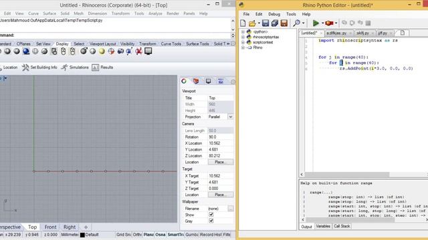Open the dropdown arrow beside Open folder icon

click(259, 23)
